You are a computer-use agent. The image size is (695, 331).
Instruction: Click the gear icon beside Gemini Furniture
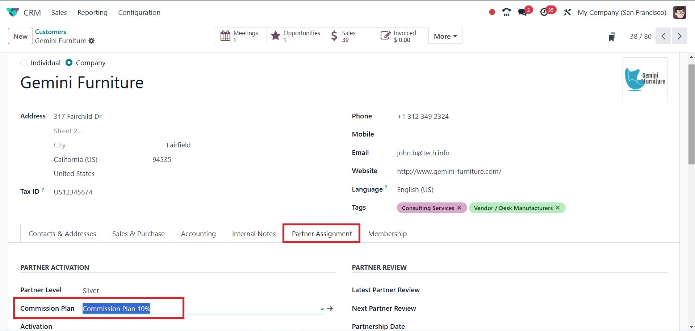coord(92,41)
